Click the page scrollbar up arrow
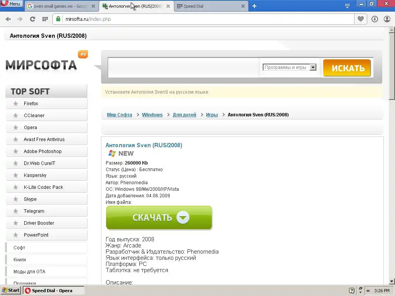This screenshot has width=395, height=296. pyautogui.click(x=392, y=30)
